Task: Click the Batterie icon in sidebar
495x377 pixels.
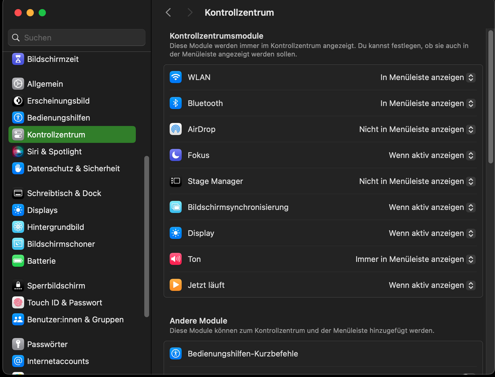Action: pos(18,260)
